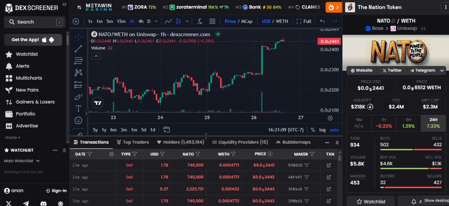
Task: Select the horizontal lines Fibonacci tool
Action: pyautogui.click(x=79, y=61)
